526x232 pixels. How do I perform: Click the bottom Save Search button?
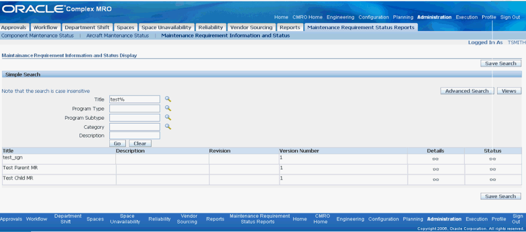501,196
